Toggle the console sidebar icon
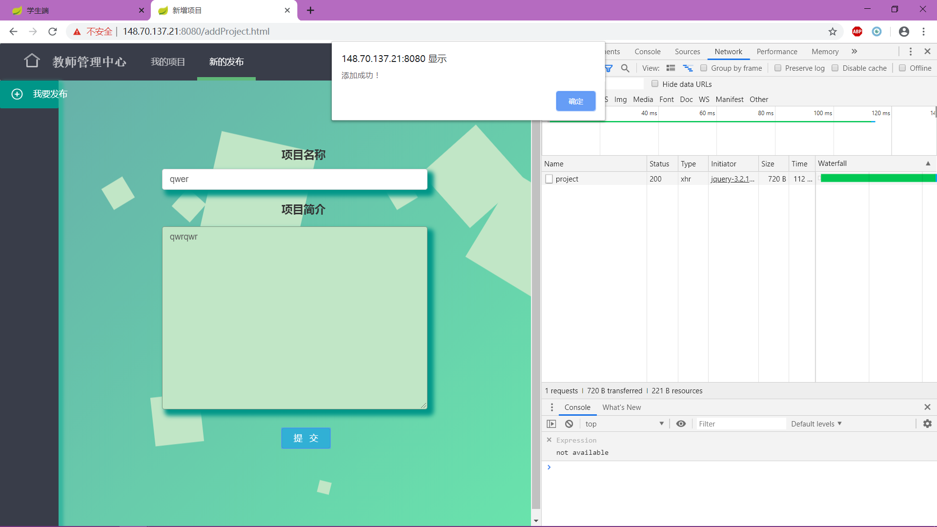 pyautogui.click(x=551, y=424)
